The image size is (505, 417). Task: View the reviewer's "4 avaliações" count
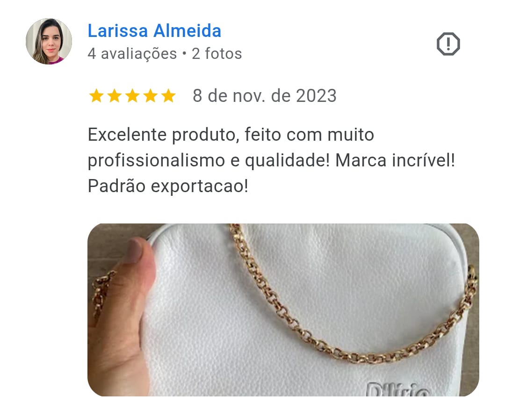click(x=132, y=54)
